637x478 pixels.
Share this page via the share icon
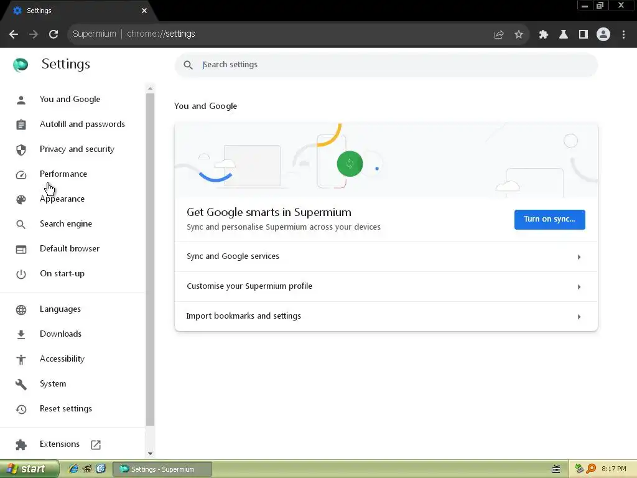(499, 34)
